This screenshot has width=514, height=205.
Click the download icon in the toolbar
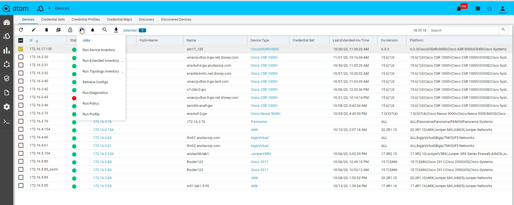click(116, 30)
